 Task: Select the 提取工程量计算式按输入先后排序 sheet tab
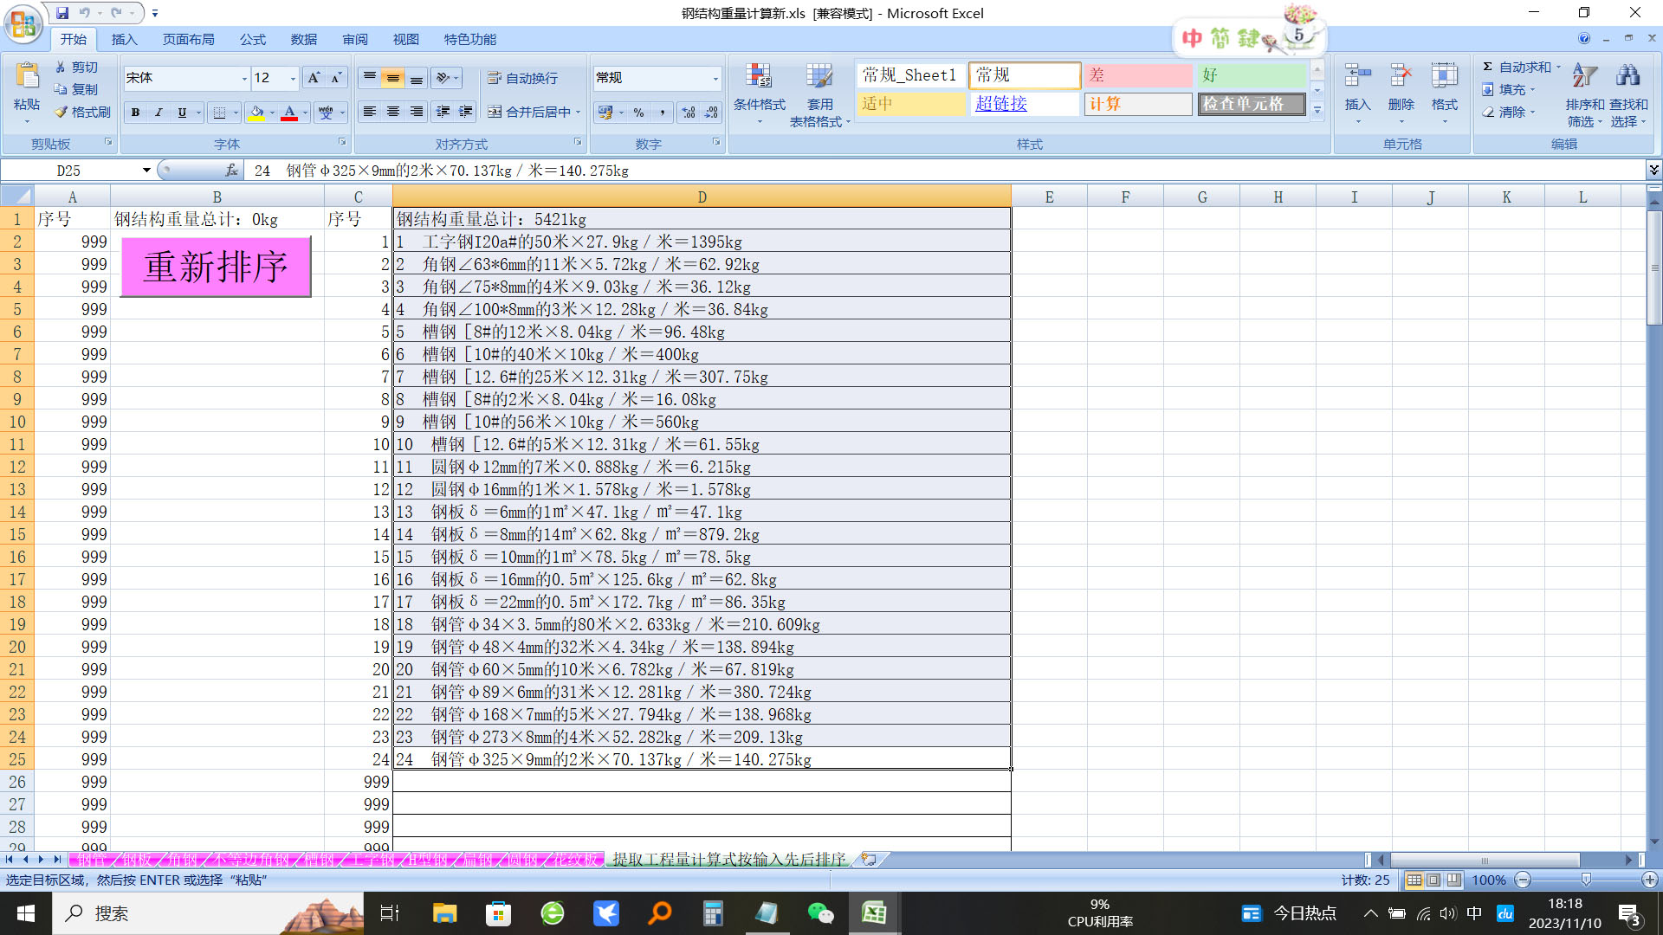click(x=728, y=859)
